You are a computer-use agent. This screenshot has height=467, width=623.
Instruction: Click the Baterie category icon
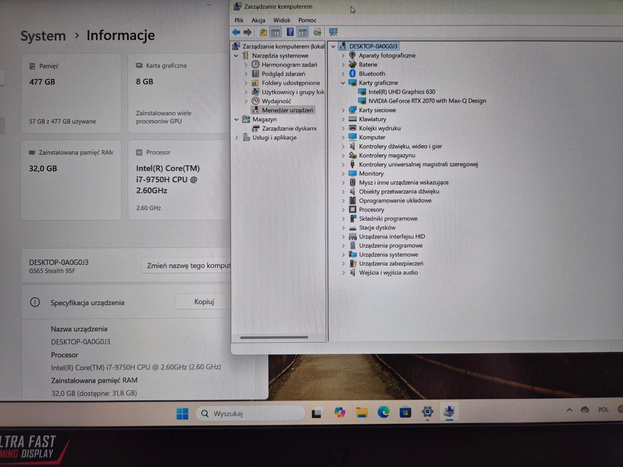click(x=352, y=64)
